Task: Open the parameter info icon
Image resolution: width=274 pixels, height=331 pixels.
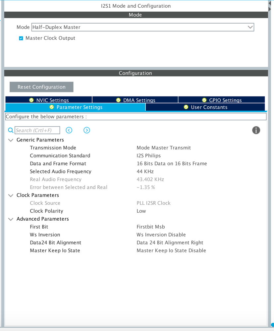Action: click(256, 130)
